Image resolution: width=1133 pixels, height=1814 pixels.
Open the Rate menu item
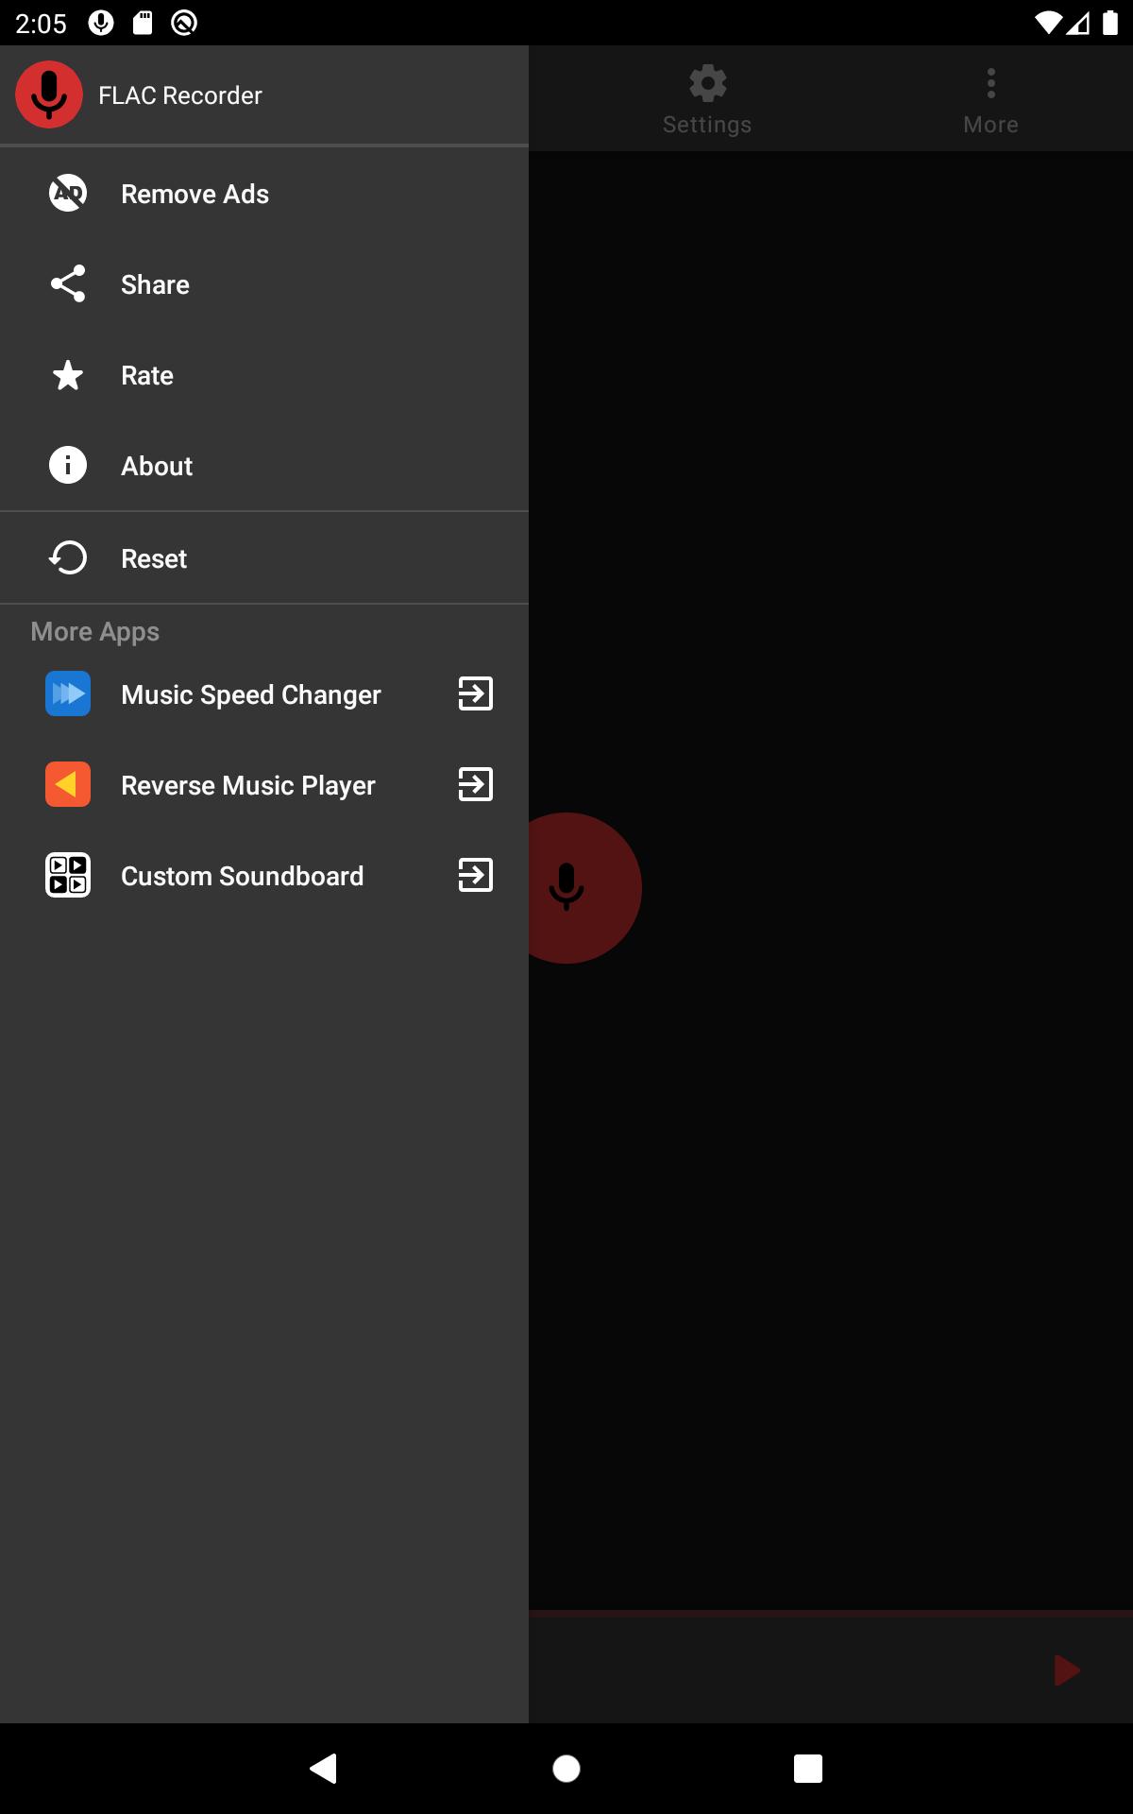(x=264, y=375)
